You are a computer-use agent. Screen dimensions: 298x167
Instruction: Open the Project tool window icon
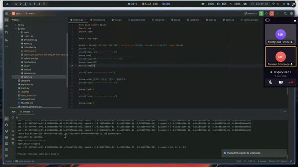7,20
